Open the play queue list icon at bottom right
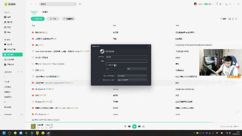The image size is (242, 136). [x=236, y=126]
